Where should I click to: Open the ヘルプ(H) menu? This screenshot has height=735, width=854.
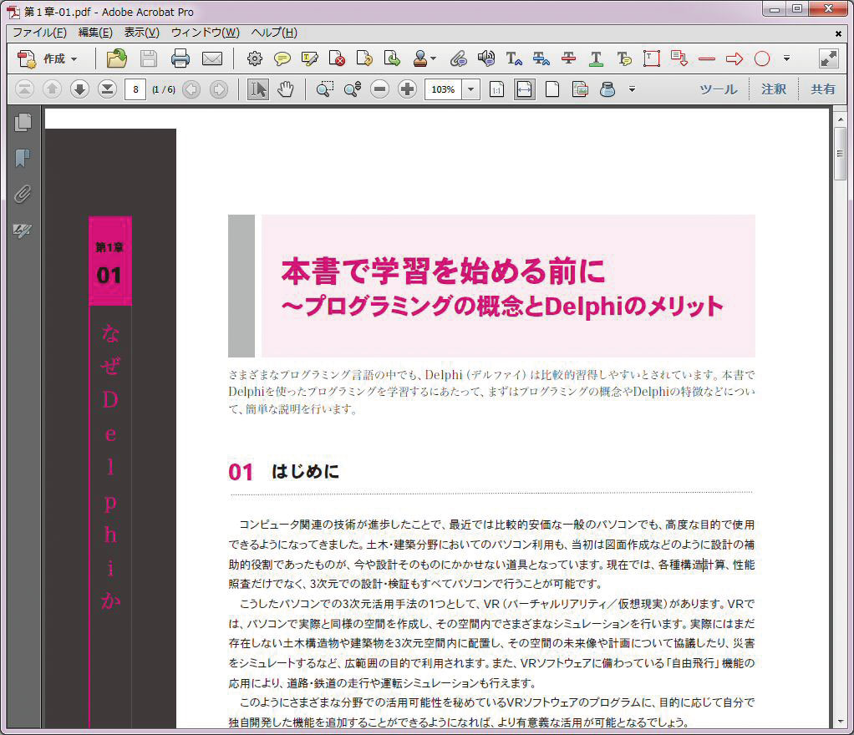(x=274, y=33)
